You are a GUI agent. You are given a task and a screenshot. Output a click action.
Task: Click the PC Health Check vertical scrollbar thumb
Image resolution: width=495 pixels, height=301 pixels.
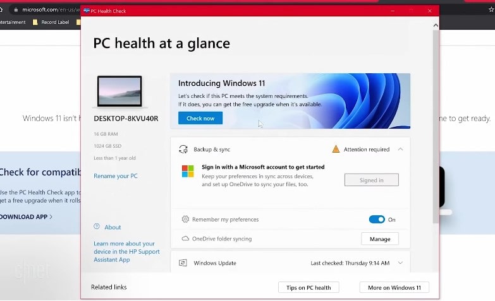coord(436,126)
